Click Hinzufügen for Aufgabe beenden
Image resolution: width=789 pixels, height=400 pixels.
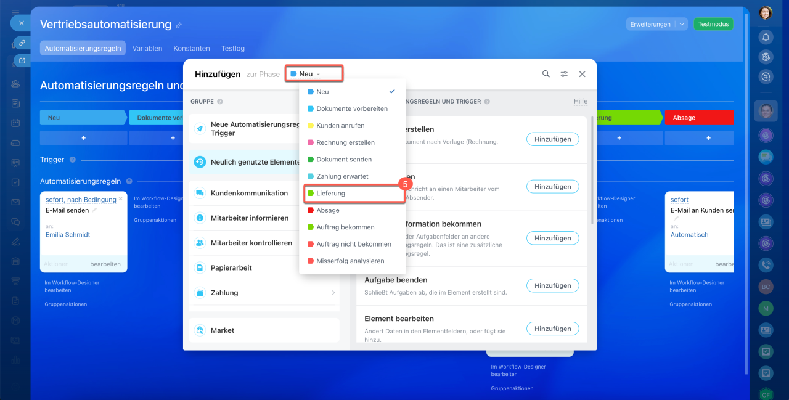tap(553, 286)
